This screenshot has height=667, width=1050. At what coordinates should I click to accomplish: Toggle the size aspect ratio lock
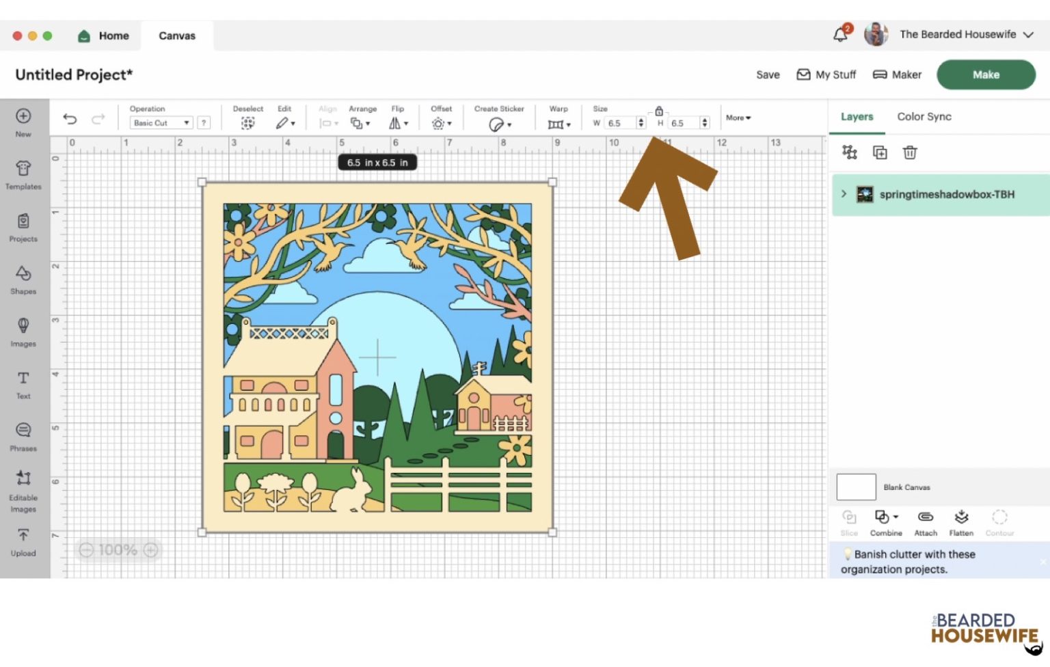[x=659, y=111]
